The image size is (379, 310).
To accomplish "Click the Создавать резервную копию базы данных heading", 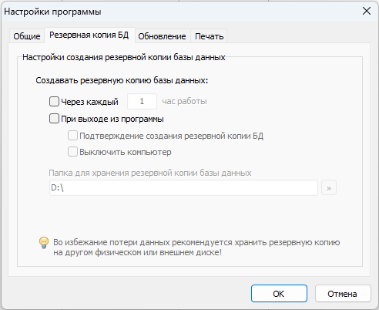I will pyautogui.click(x=122, y=80).
